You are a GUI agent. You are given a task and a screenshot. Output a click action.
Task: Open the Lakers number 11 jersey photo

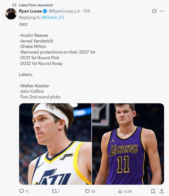click(x=128, y=144)
